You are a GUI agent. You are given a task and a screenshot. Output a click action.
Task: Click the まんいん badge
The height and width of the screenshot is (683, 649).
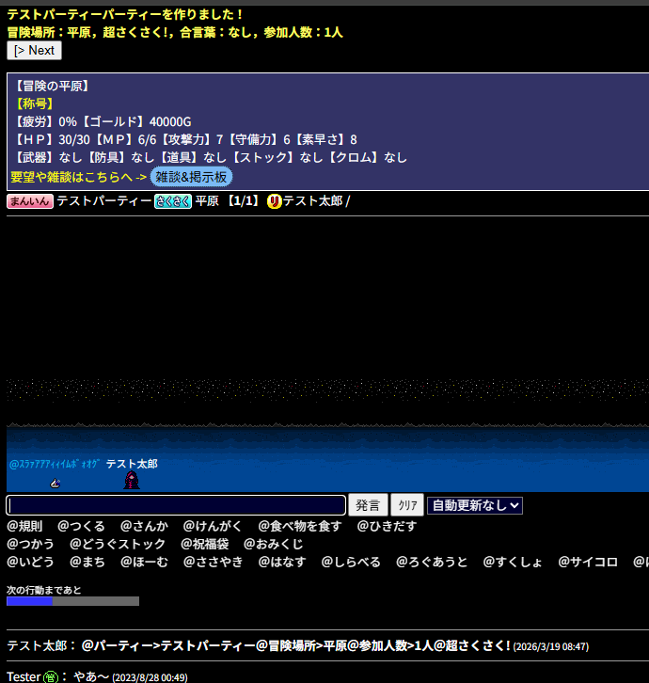coord(30,201)
